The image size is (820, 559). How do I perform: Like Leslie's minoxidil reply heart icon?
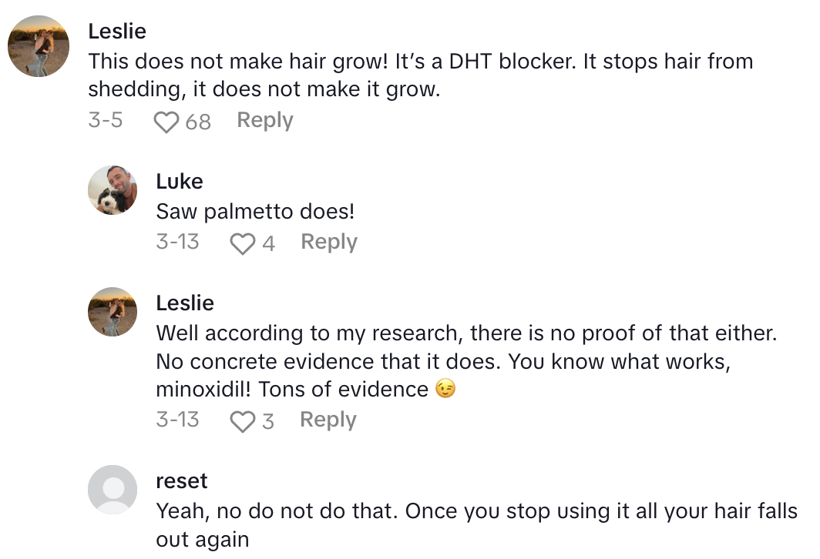(x=244, y=420)
